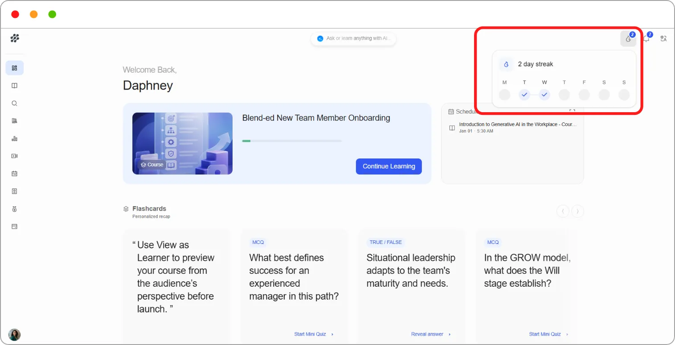Open the user profile avatar
Viewport: 675px width, 345px height.
[15, 334]
